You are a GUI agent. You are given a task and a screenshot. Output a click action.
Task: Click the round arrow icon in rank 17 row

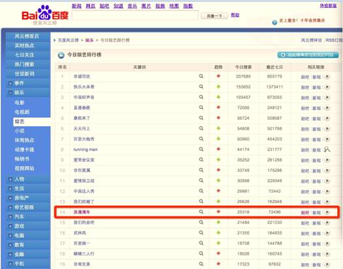(327, 243)
